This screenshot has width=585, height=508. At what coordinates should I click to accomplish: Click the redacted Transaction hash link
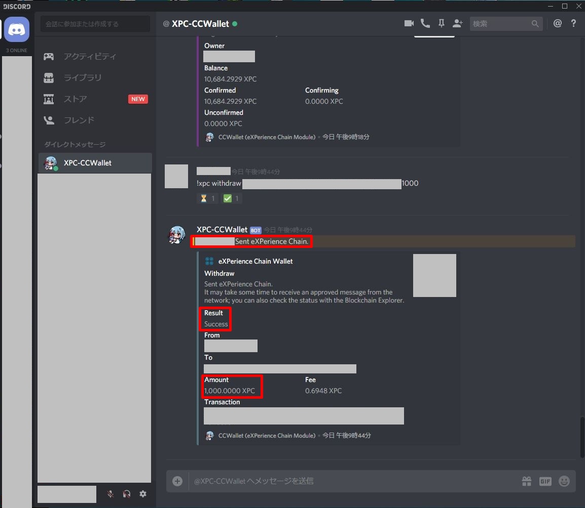click(304, 415)
